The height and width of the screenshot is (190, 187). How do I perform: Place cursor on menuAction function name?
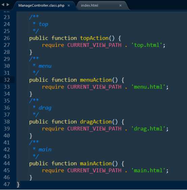(x=96, y=80)
